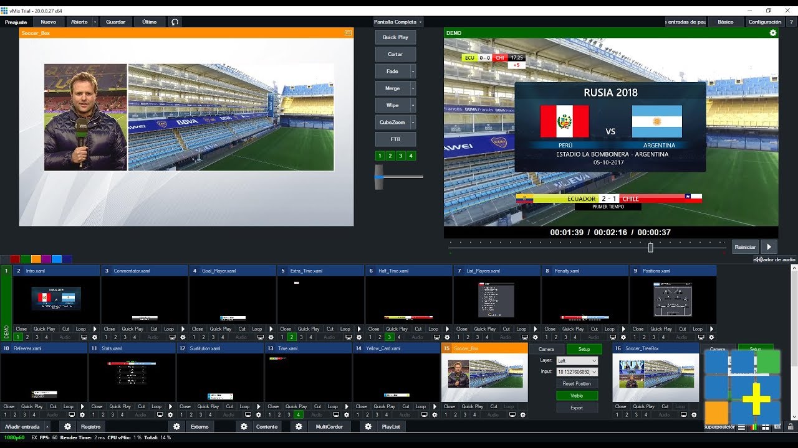Image resolution: width=798 pixels, height=448 pixels.
Task: Expand the Abierto dropdown arrow
Action: tap(95, 22)
